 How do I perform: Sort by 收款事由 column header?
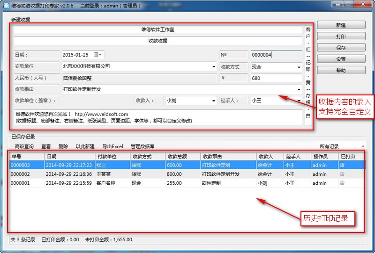228,157
